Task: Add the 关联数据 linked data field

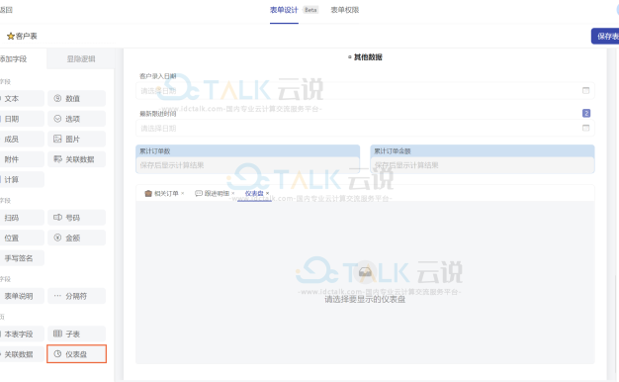Action: (x=76, y=159)
